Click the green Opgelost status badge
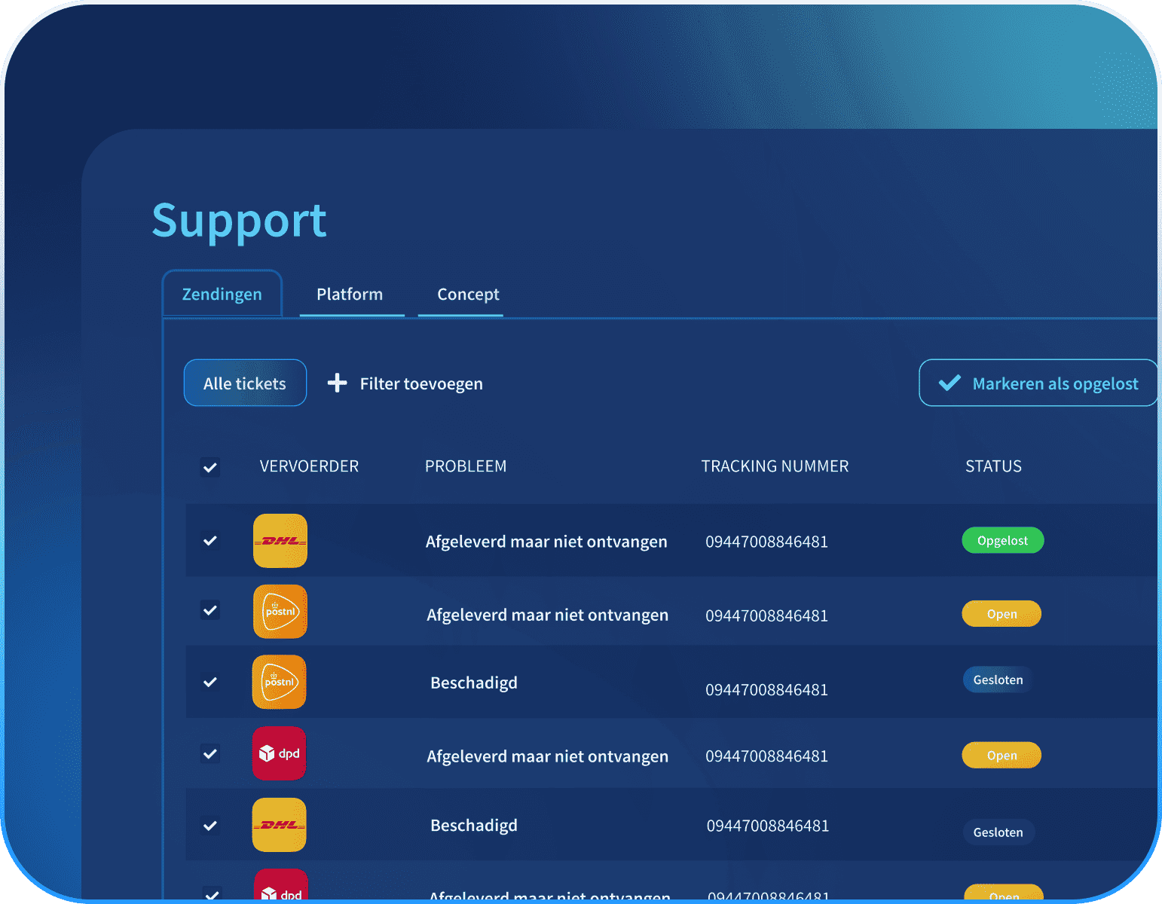The width and height of the screenshot is (1162, 904). [1003, 540]
